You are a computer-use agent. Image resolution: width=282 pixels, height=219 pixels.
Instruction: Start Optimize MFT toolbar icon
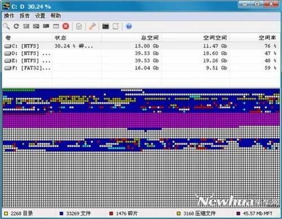point(56,27)
